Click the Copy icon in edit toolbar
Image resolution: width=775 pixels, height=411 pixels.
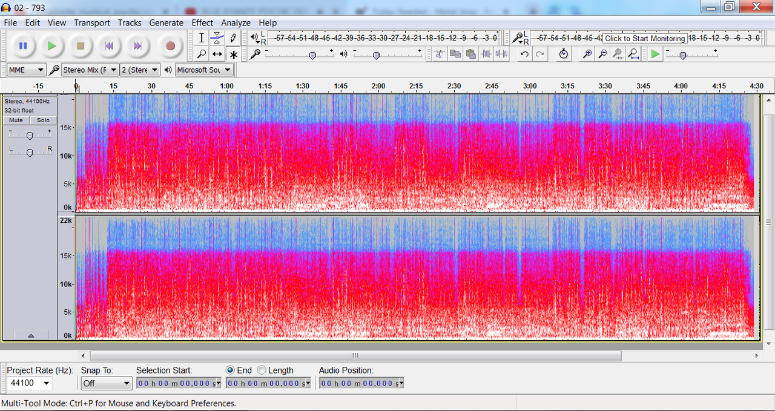pyautogui.click(x=455, y=54)
